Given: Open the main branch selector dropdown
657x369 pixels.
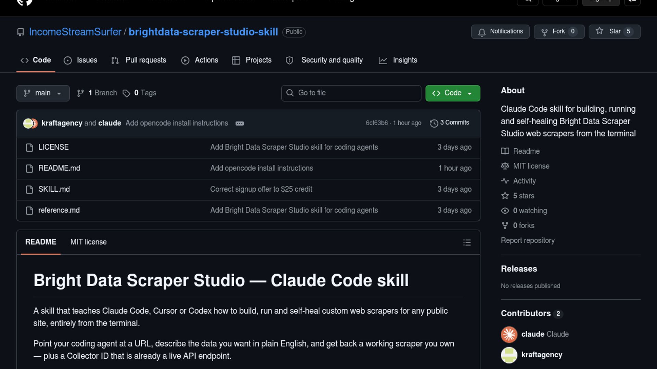Looking at the screenshot, I should click(43, 93).
